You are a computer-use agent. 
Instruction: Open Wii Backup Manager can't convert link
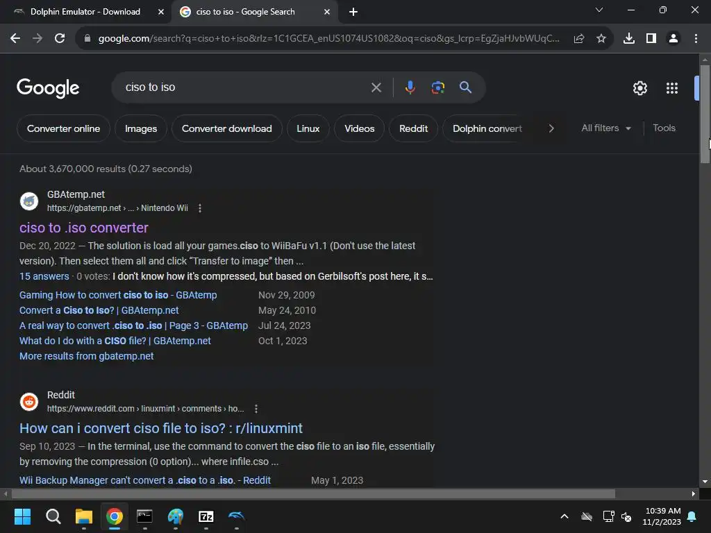point(145,480)
